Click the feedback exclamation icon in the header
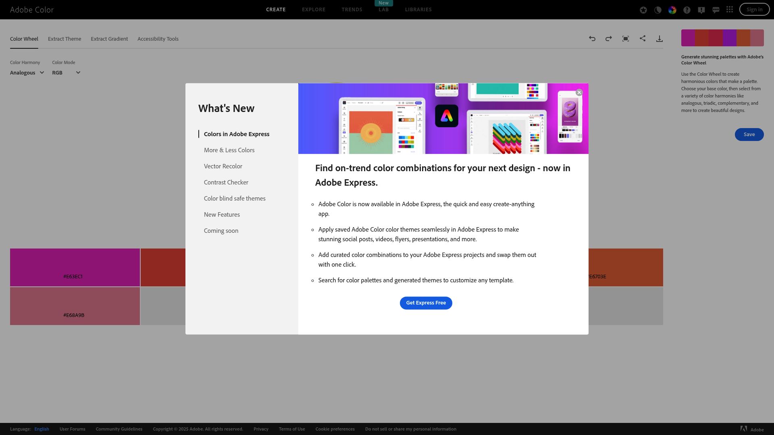The height and width of the screenshot is (435, 774). [701, 10]
